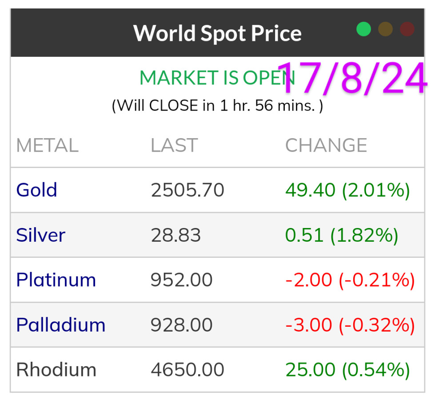
Task: Click the CHANGE column header
Action: pos(326,146)
